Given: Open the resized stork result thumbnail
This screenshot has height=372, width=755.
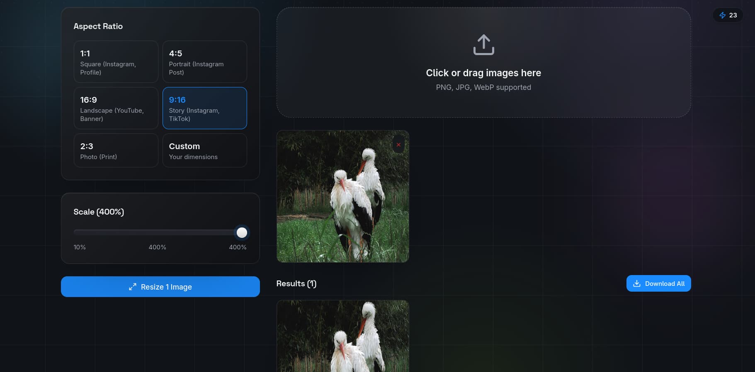Looking at the screenshot, I should point(342,336).
